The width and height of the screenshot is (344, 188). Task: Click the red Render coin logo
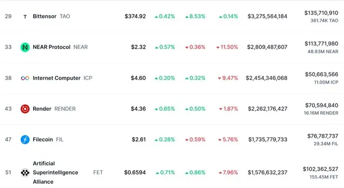click(x=25, y=109)
